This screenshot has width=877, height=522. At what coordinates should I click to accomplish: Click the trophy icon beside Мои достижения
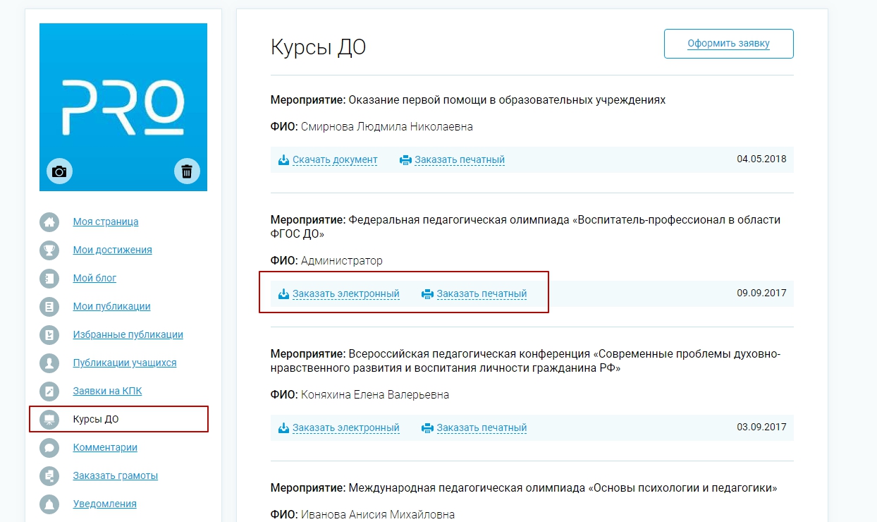(x=49, y=250)
